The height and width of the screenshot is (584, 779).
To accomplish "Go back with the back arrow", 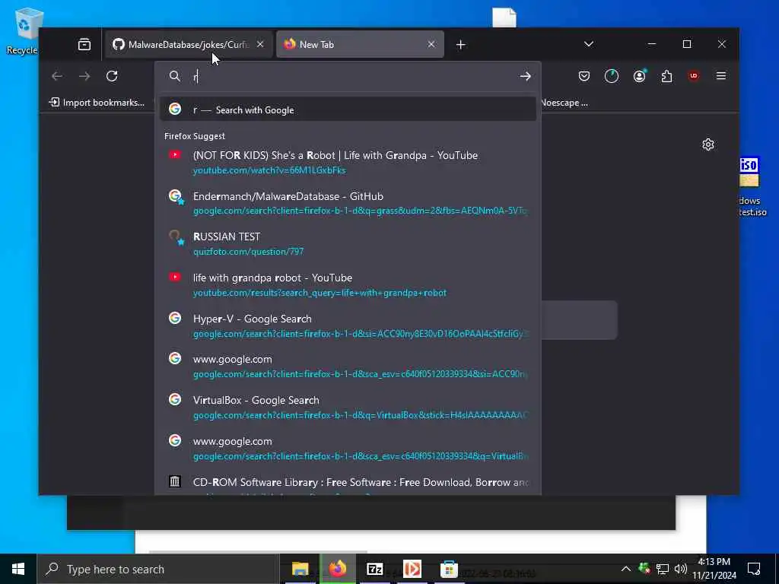I will pos(57,76).
